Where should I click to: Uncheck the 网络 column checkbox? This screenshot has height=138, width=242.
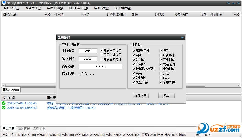point(134,55)
